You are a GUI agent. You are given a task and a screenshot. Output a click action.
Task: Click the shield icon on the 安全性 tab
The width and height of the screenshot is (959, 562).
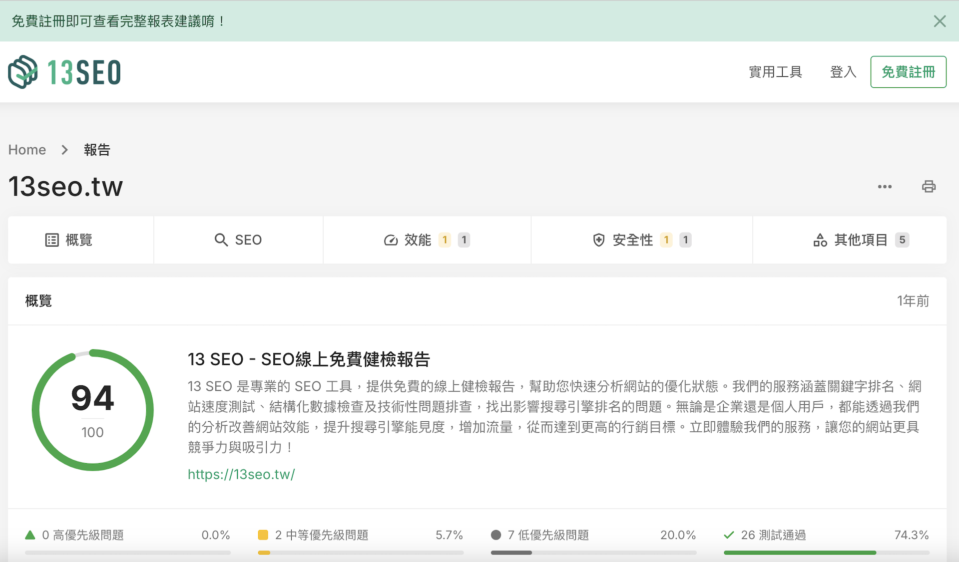click(599, 240)
